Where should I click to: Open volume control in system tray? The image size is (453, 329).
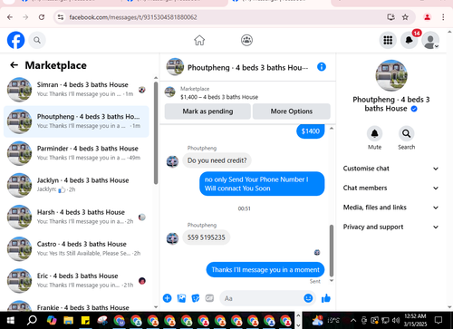tap(396, 320)
